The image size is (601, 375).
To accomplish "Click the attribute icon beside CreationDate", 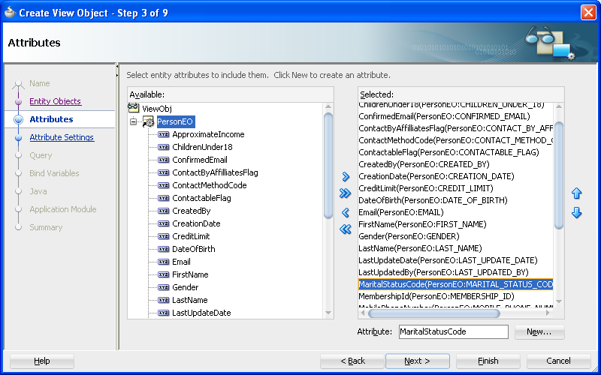I will click(164, 223).
